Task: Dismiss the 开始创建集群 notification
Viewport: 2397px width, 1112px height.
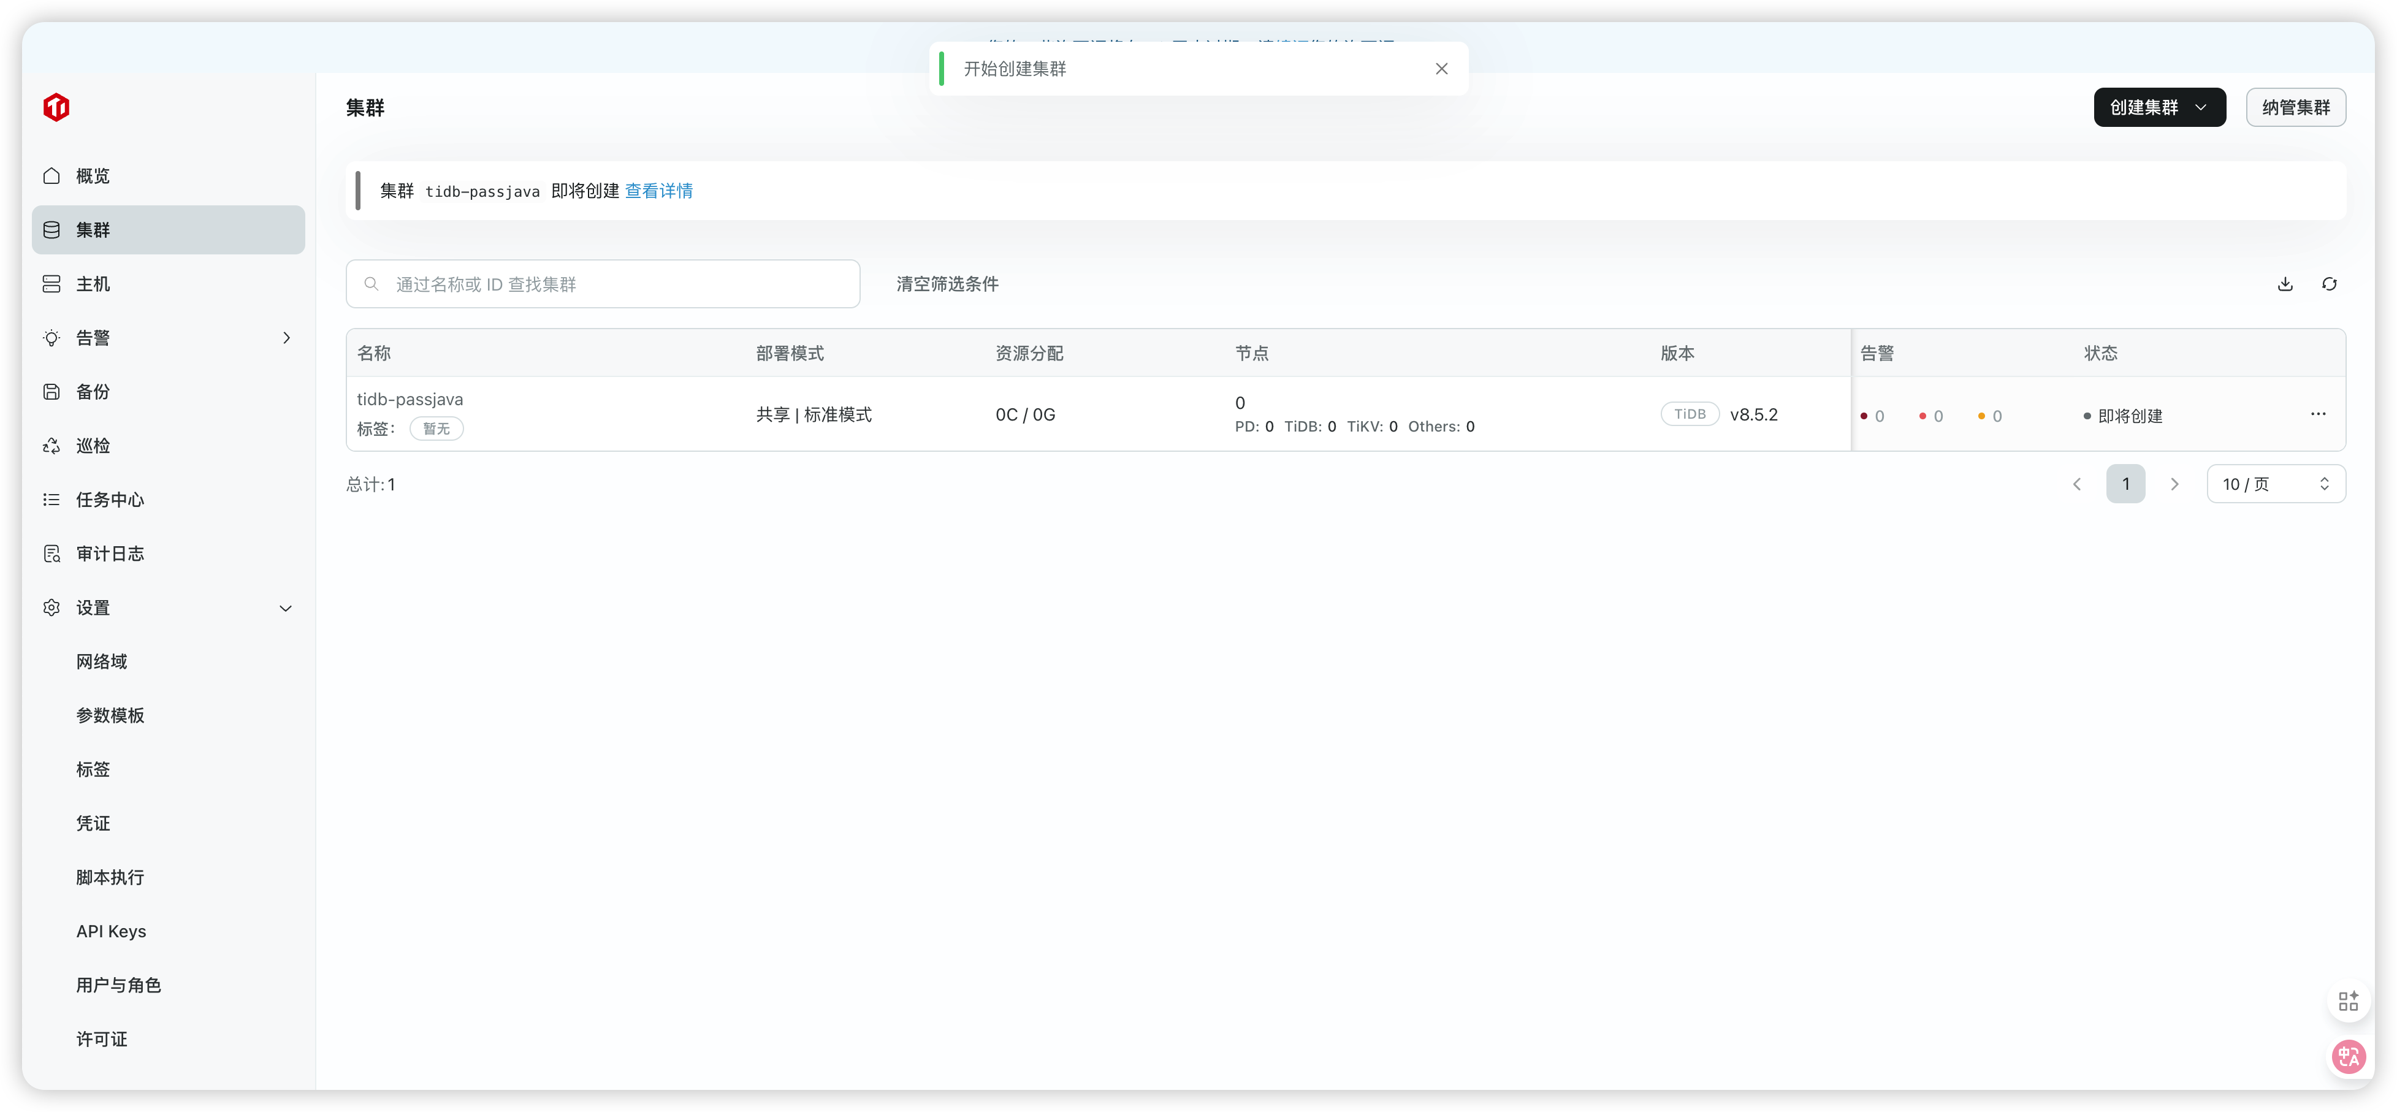Action: [1441, 68]
